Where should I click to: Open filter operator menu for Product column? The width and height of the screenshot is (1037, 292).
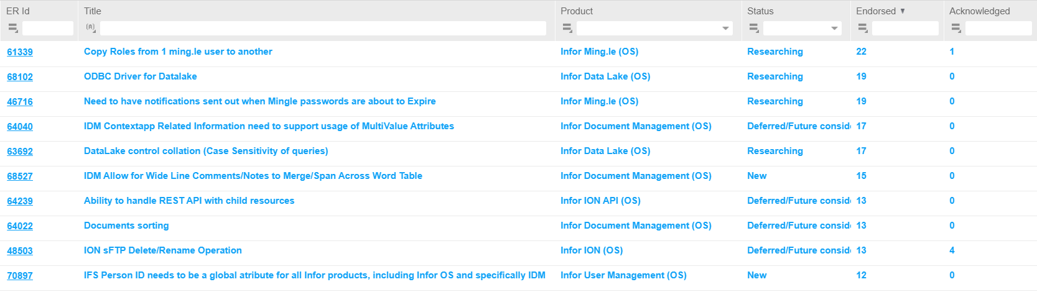567,28
